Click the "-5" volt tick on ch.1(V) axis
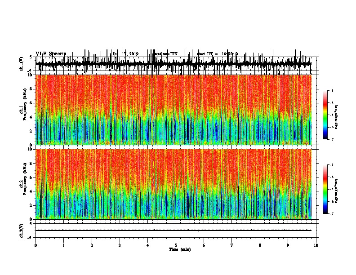356x275 pixels. pos(30,71)
